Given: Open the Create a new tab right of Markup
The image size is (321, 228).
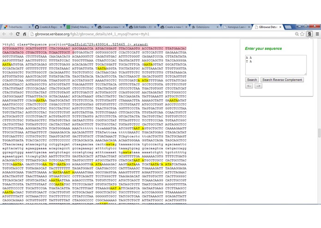Looking at the screenshot, I should (x=111, y=27).
